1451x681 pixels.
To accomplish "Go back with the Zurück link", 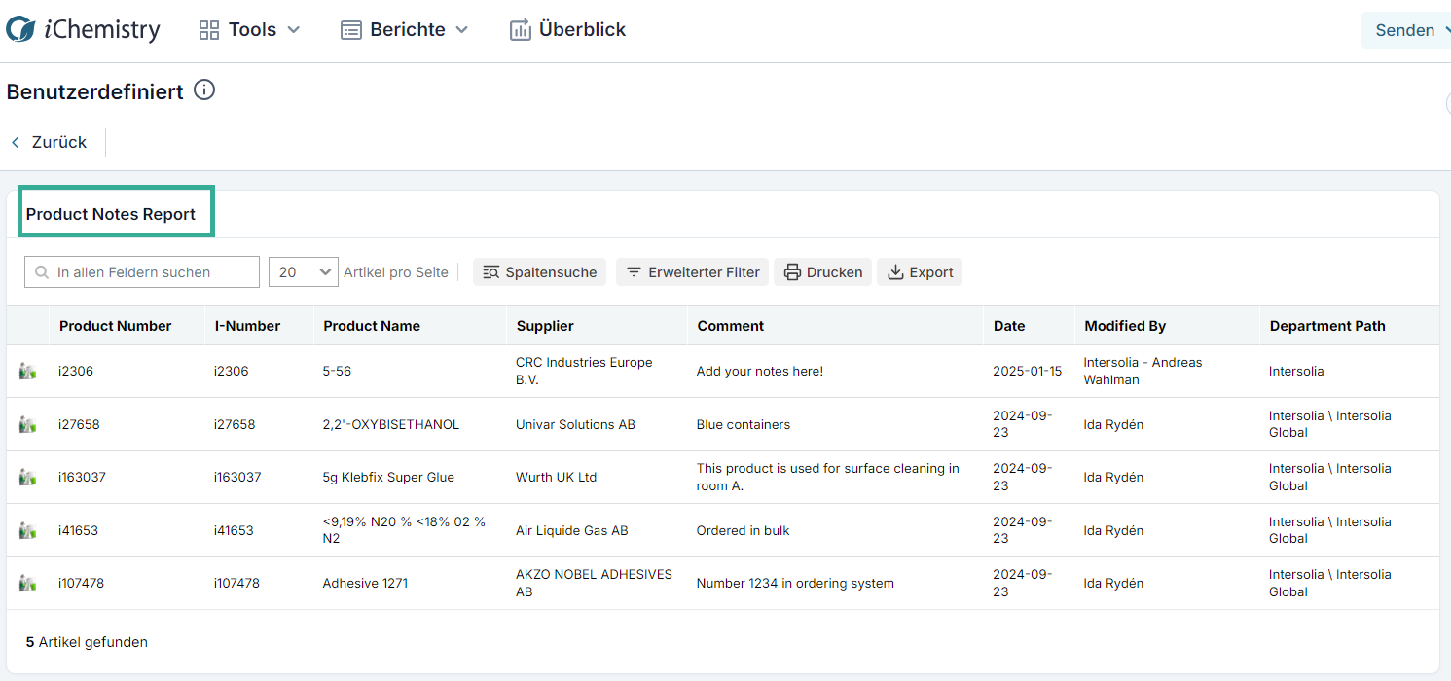I will pyautogui.click(x=49, y=142).
